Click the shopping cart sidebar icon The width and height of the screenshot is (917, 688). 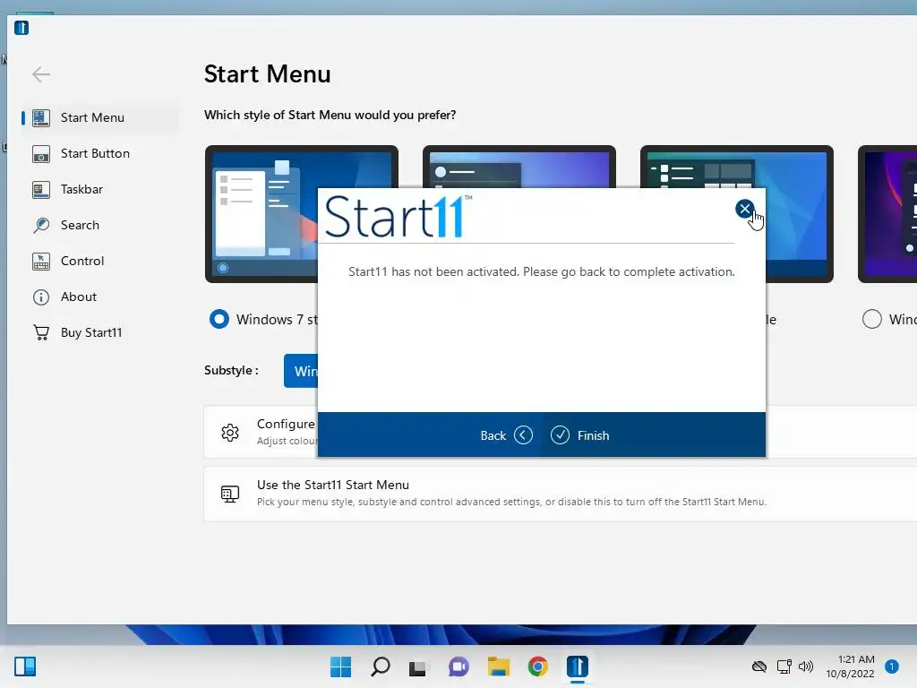[41, 332]
